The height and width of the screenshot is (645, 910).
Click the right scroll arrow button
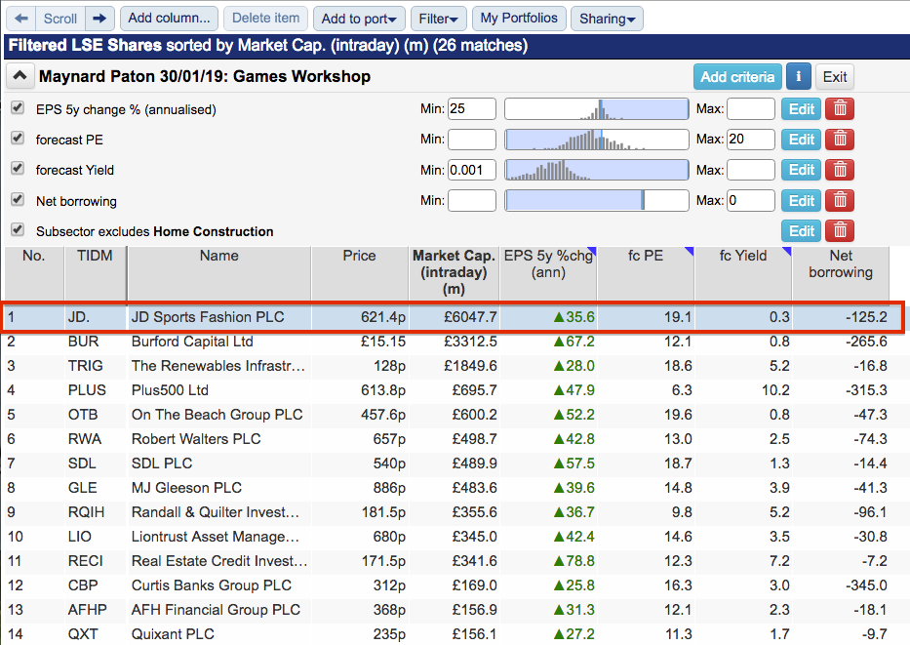99,19
